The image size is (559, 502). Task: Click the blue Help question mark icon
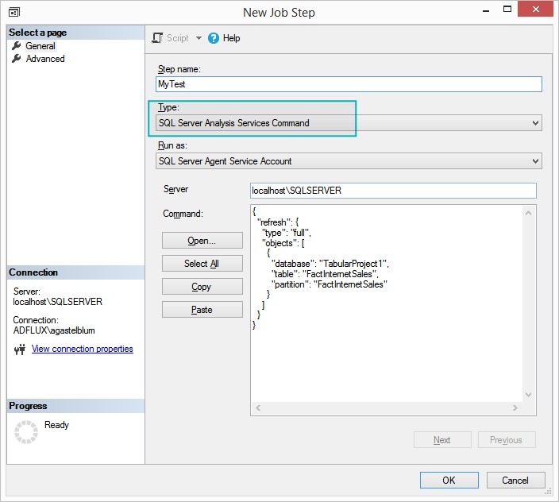[213, 38]
